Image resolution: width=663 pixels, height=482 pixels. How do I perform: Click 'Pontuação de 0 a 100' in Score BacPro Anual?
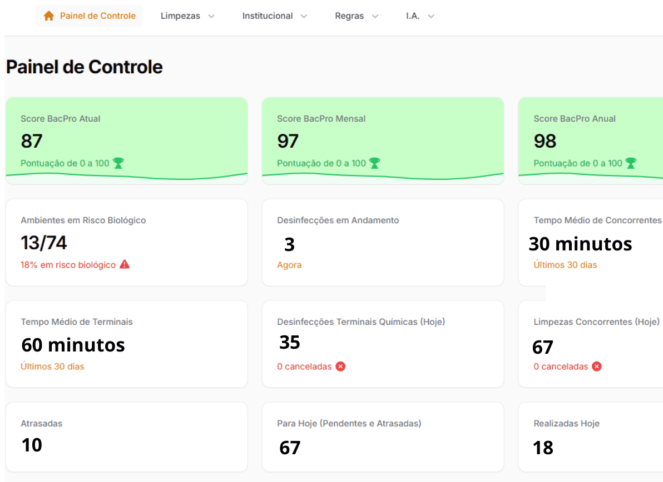coord(577,163)
